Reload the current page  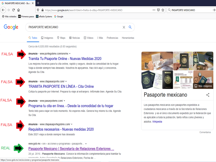click(x=13, y=10)
